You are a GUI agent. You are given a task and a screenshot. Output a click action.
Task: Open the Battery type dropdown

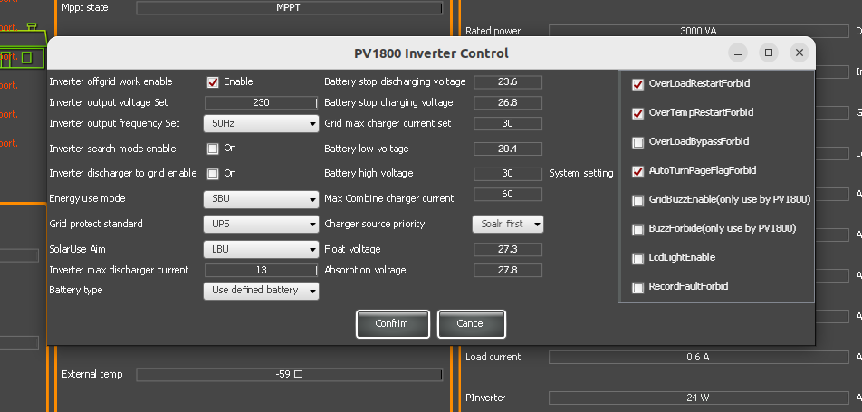(261, 291)
